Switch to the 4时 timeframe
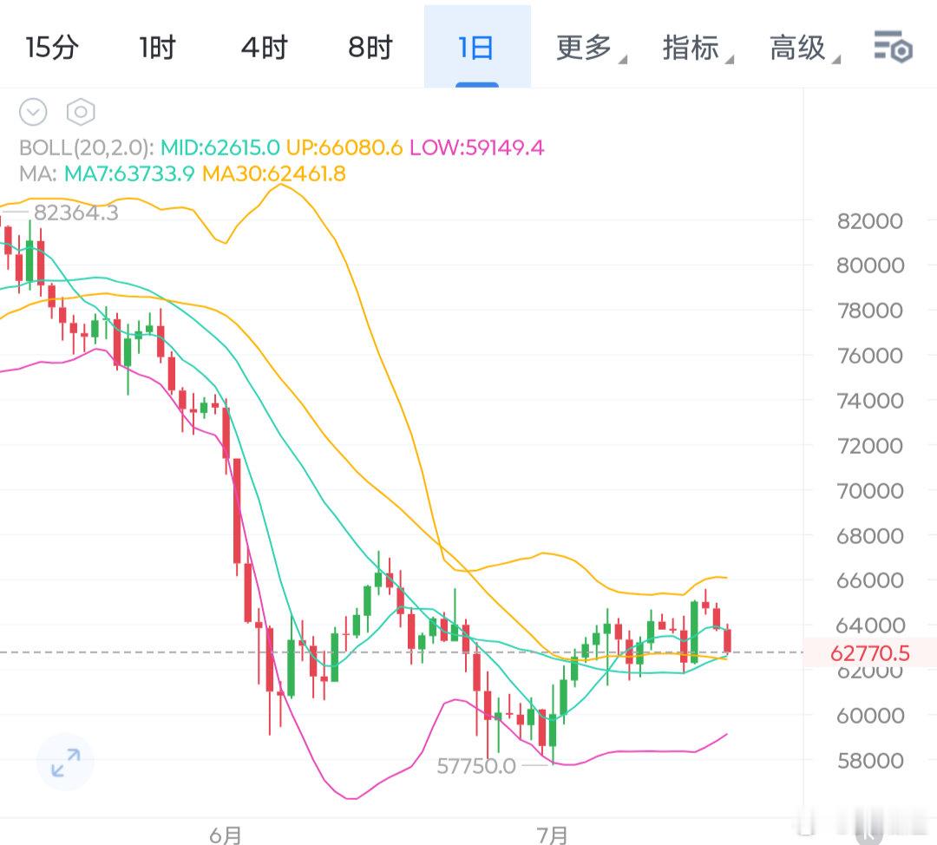 click(264, 47)
